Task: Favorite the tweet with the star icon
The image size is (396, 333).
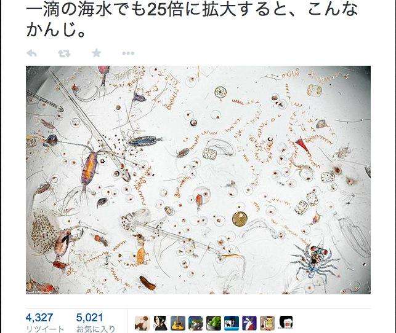Action: [97, 53]
